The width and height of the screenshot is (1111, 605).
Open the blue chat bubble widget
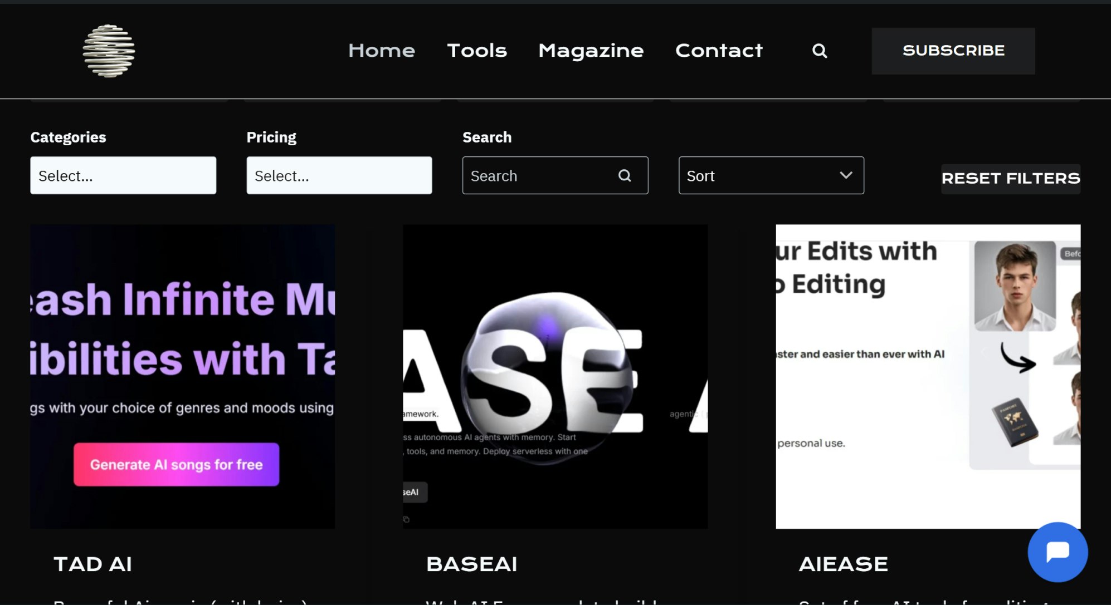point(1057,552)
